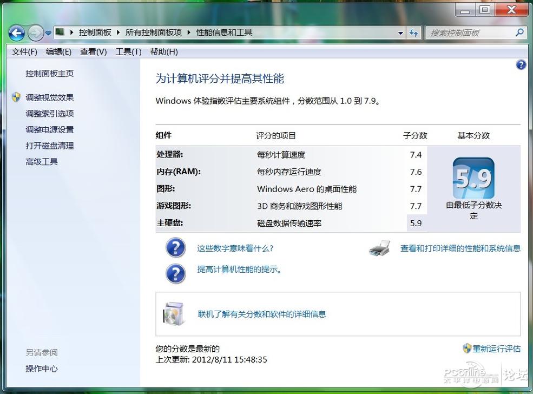Open 操作中心 link
The width and height of the screenshot is (533, 394).
(x=42, y=369)
